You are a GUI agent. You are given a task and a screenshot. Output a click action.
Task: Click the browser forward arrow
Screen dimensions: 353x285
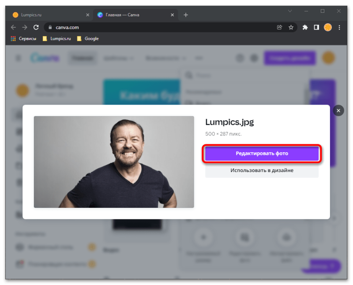tap(25, 27)
